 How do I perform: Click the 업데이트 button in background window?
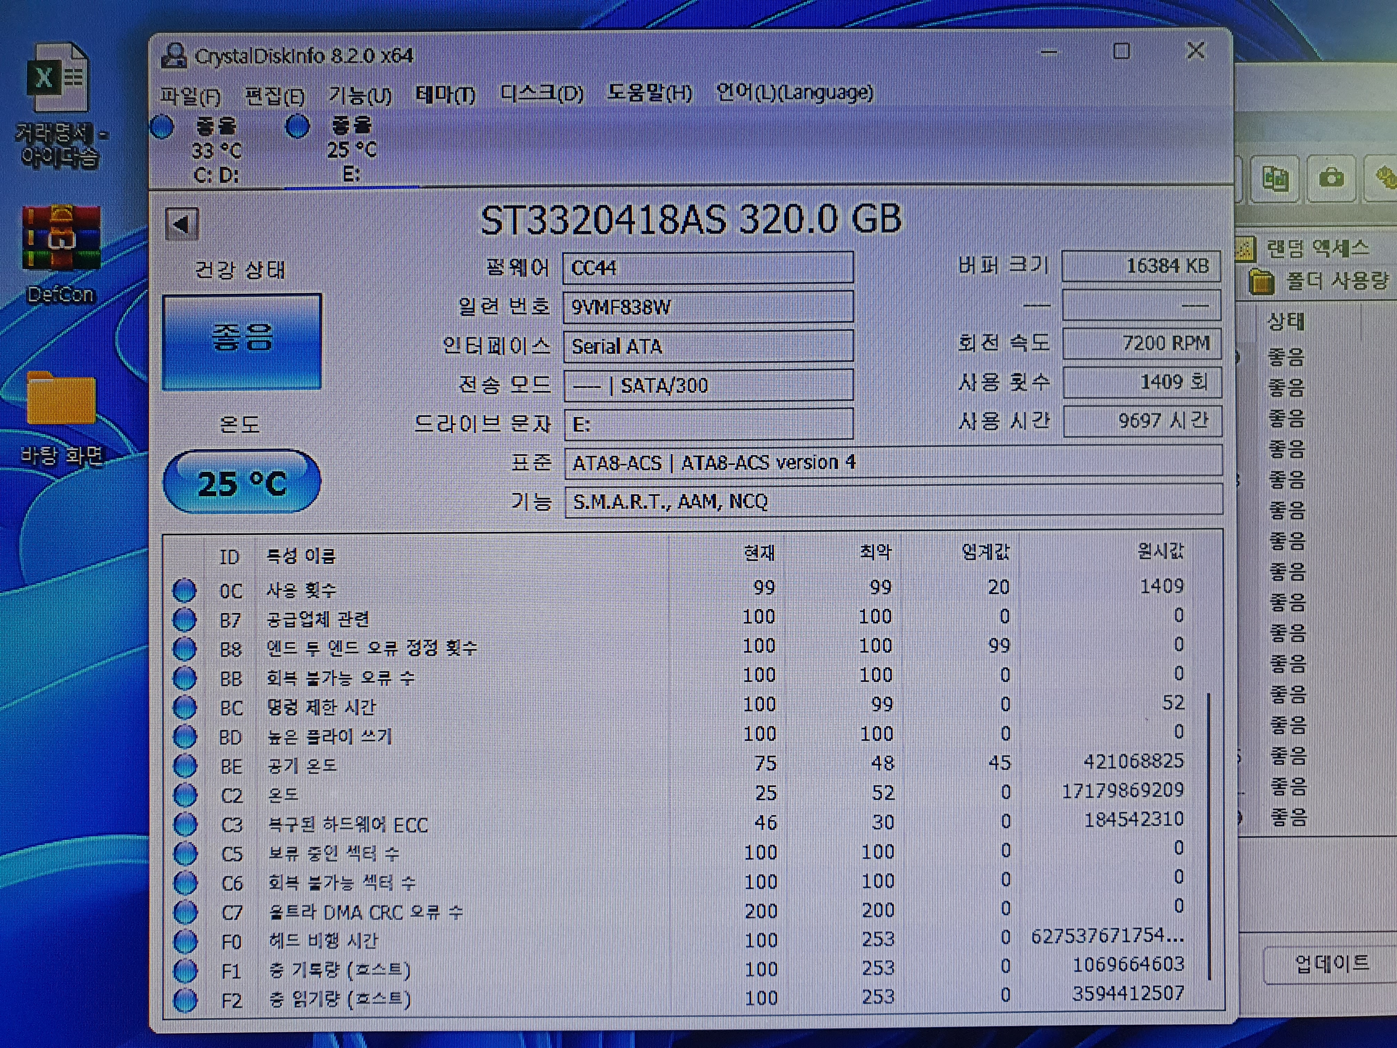(1331, 964)
